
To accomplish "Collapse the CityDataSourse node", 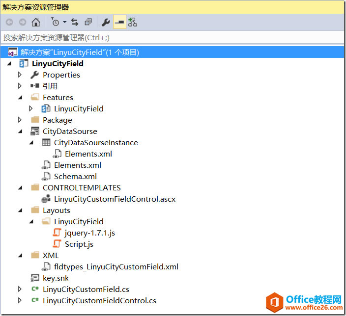I will coord(20,132).
